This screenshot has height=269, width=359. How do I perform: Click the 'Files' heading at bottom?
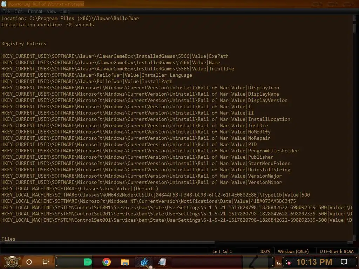(8, 239)
